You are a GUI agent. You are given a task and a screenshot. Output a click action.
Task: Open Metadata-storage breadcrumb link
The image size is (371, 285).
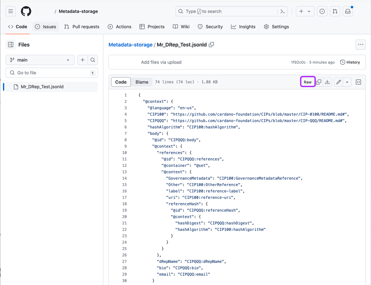pyautogui.click(x=130, y=45)
